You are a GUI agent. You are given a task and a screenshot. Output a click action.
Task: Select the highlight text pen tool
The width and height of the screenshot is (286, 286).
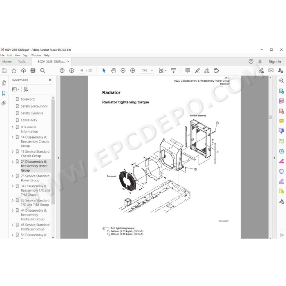tap(197, 71)
